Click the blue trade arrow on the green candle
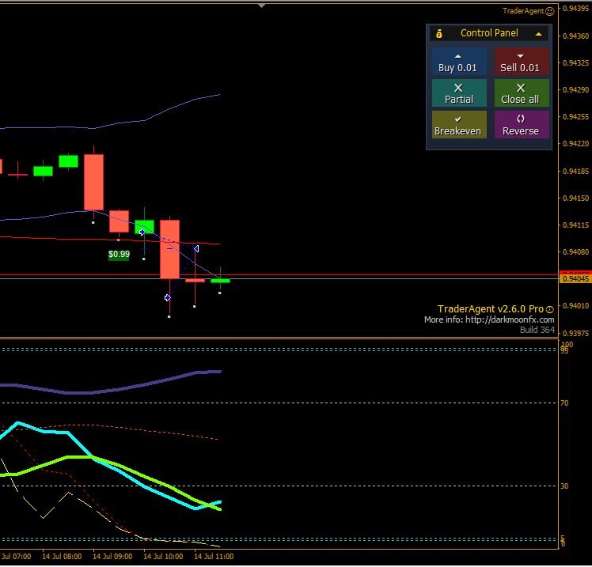The width and height of the screenshot is (592, 567). (142, 232)
